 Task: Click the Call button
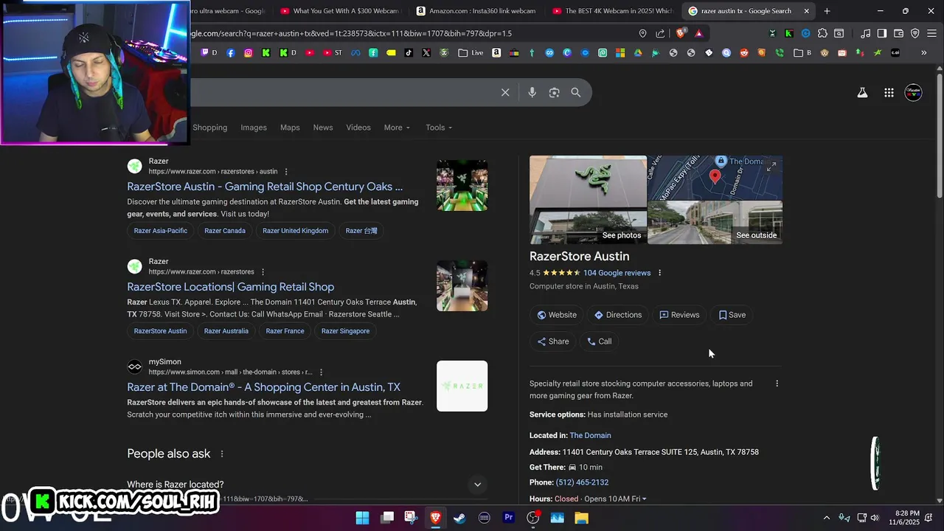(599, 341)
